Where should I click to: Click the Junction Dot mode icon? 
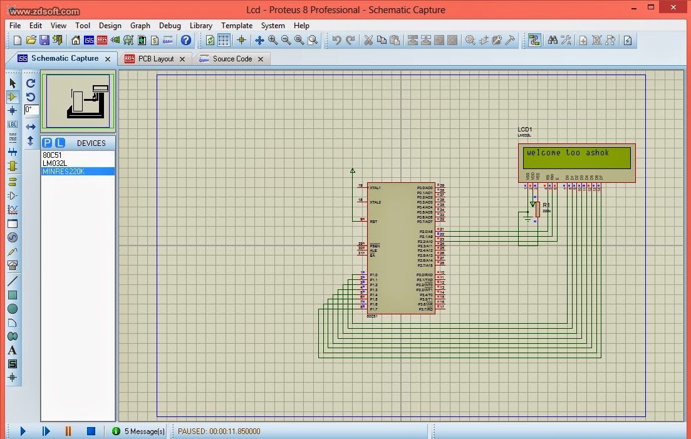click(13, 111)
